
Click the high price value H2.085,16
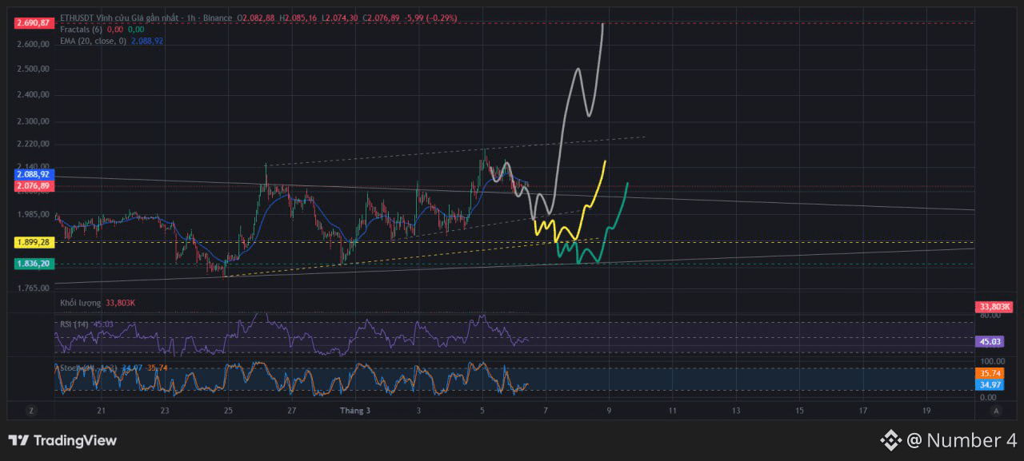[x=298, y=18]
